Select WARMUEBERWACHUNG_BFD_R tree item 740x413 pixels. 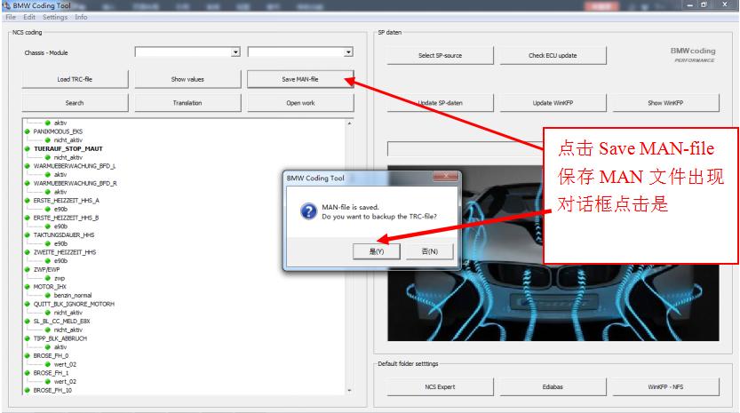coord(75,183)
